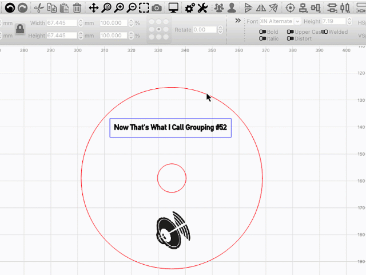
Task: Select the Pan/move view tool
Action: (94, 8)
